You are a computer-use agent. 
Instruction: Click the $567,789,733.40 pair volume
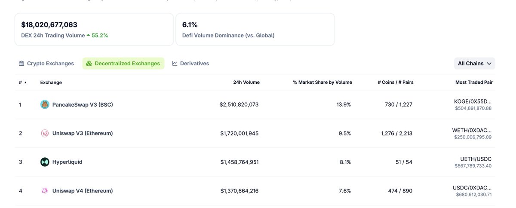click(473, 166)
